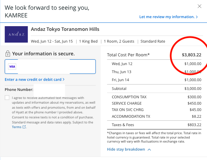Select the saved Visa card field
Viewport: 207px width, 160px height.
click(x=50, y=66)
